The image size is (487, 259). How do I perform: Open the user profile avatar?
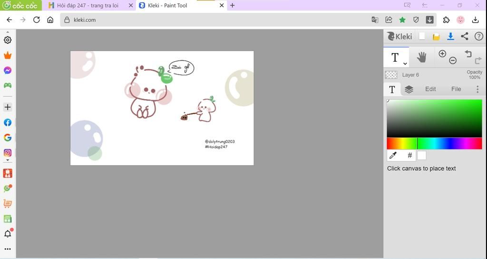[460, 20]
